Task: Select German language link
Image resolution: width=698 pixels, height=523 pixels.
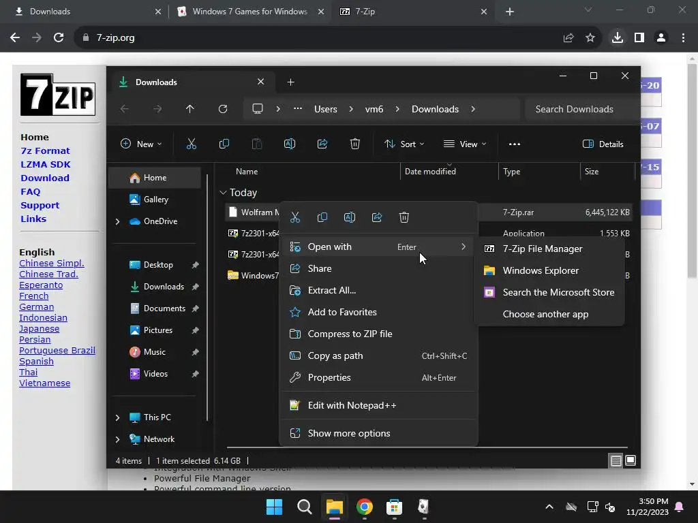Action: pos(37,307)
